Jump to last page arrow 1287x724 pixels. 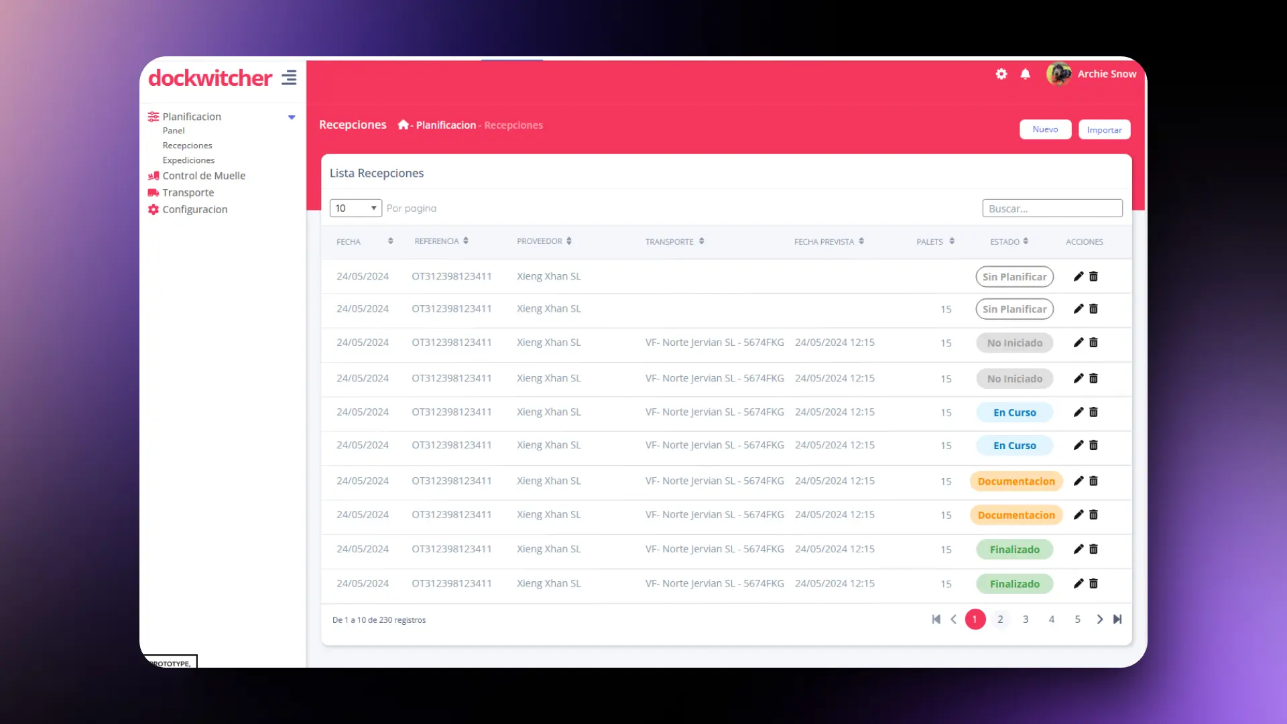click(1117, 619)
